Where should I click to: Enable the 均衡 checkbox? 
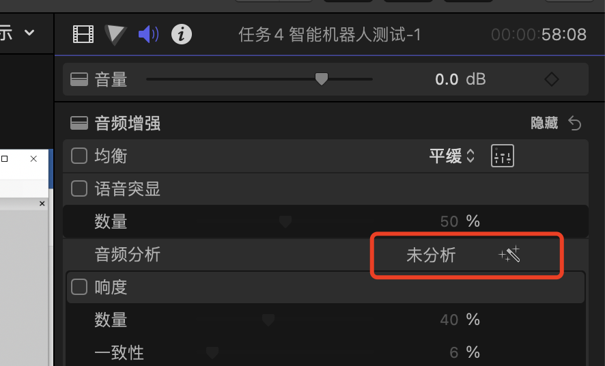click(79, 156)
